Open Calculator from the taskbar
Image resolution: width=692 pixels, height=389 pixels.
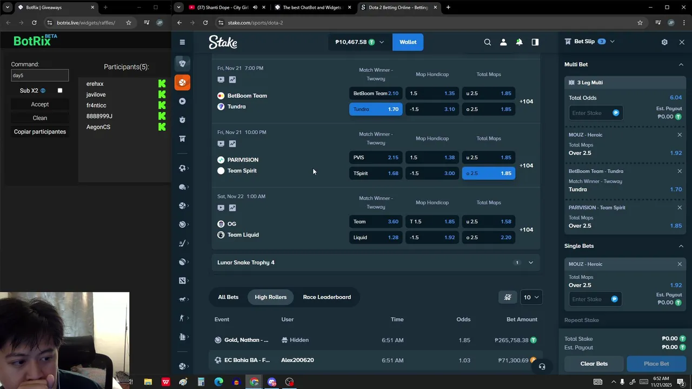click(201, 382)
